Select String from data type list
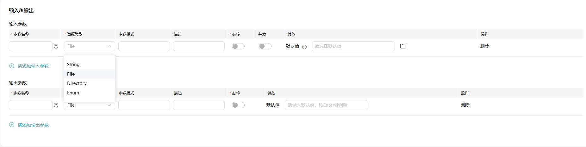This screenshot has width=586, height=147. pos(90,65)
